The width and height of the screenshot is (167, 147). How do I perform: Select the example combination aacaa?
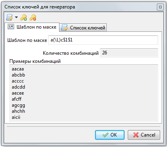(18, 69)
